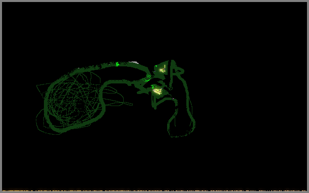
Task: Click the bright green blob on the top arc
Action: pyautogui.click(x=118, y=64)
